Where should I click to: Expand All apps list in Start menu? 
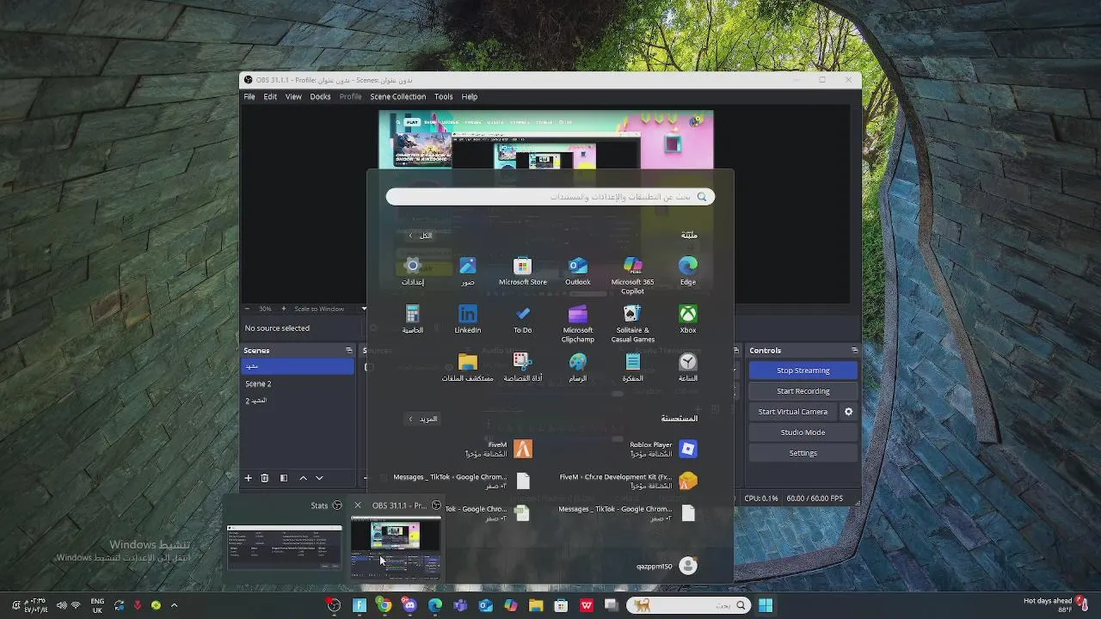421,236
